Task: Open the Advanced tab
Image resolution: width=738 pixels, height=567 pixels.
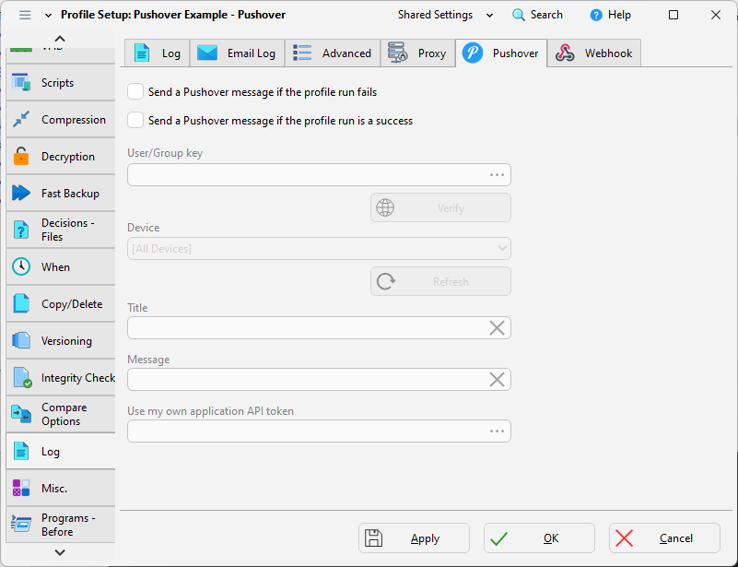Action: coord(333,53)
